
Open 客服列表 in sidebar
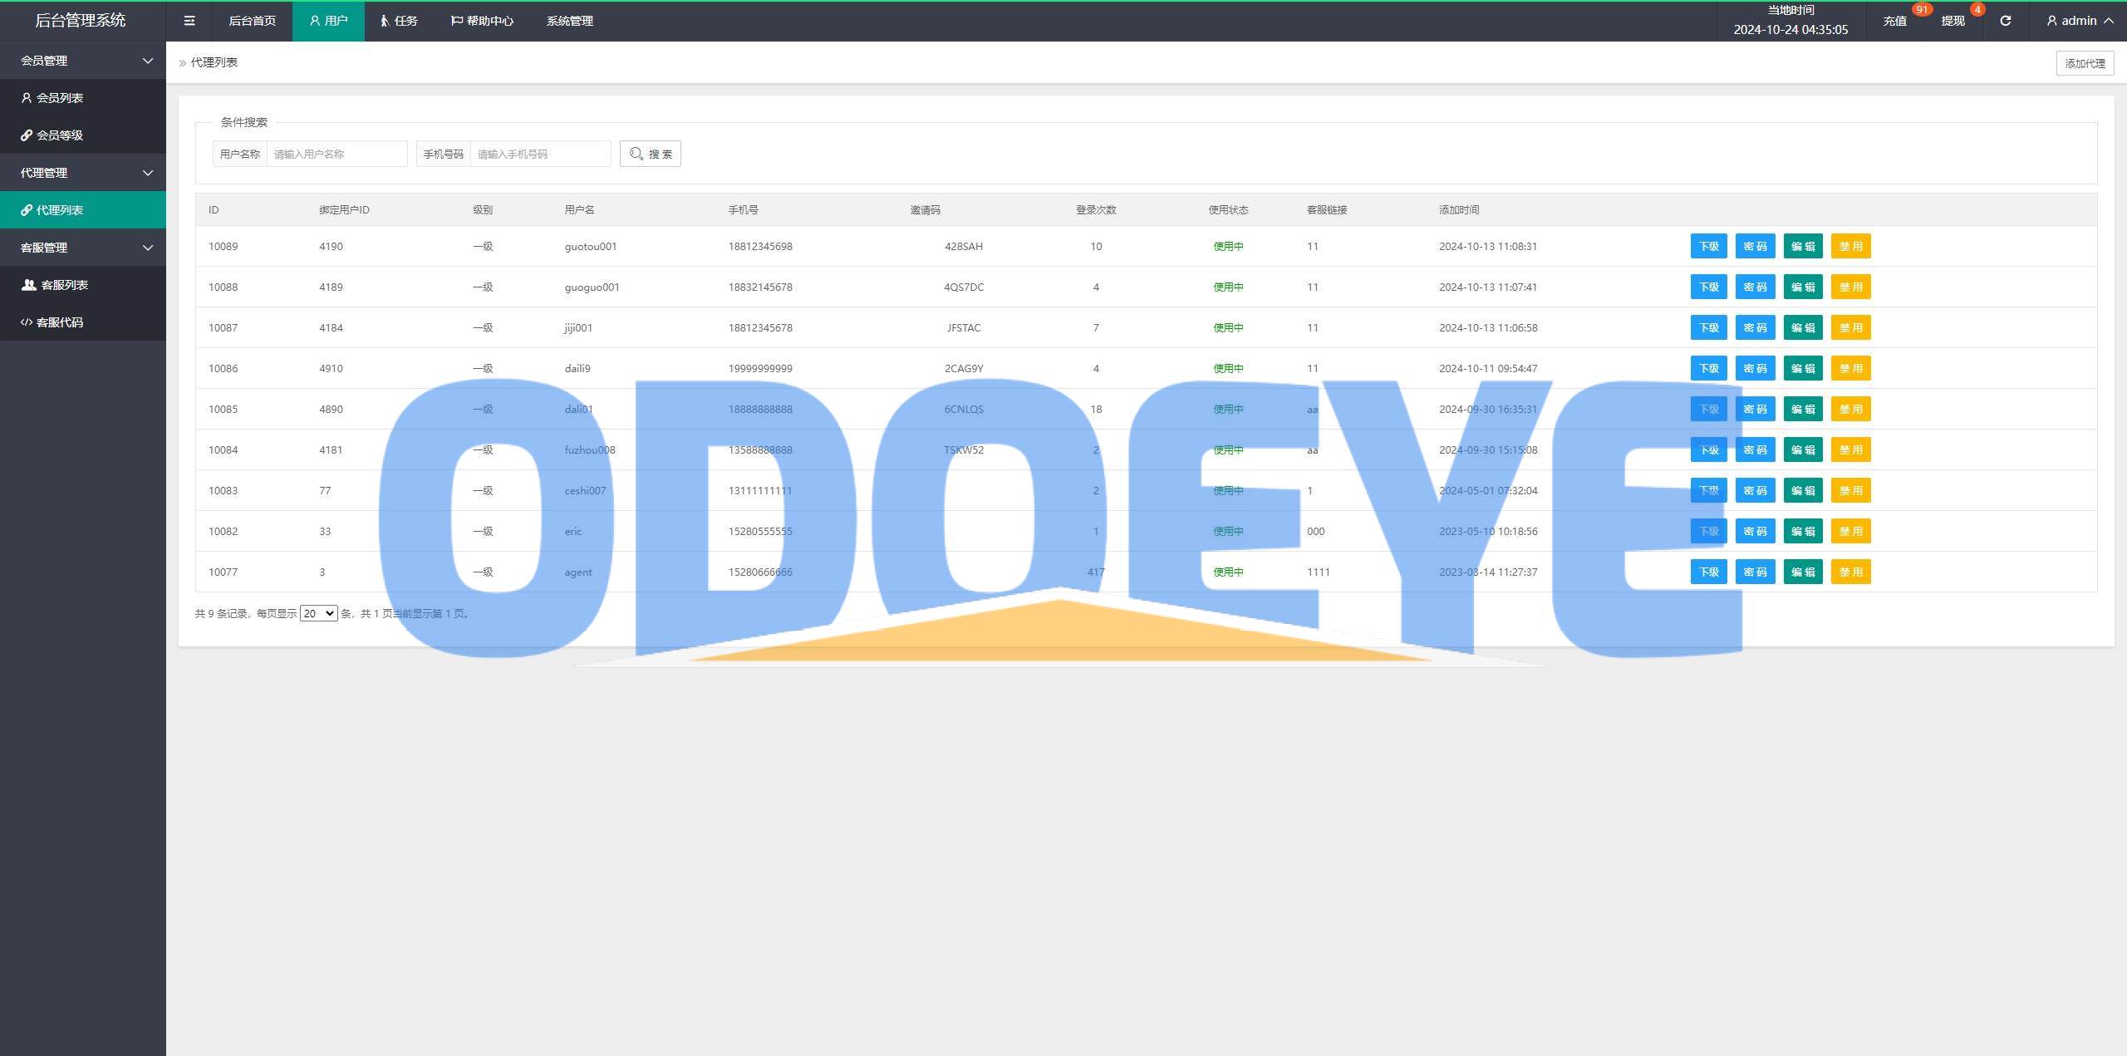tap(83, 285)
